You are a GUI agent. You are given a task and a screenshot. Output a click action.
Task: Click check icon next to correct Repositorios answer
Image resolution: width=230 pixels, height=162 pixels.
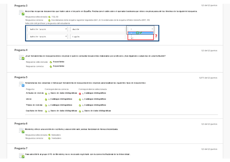click(51, 67)
